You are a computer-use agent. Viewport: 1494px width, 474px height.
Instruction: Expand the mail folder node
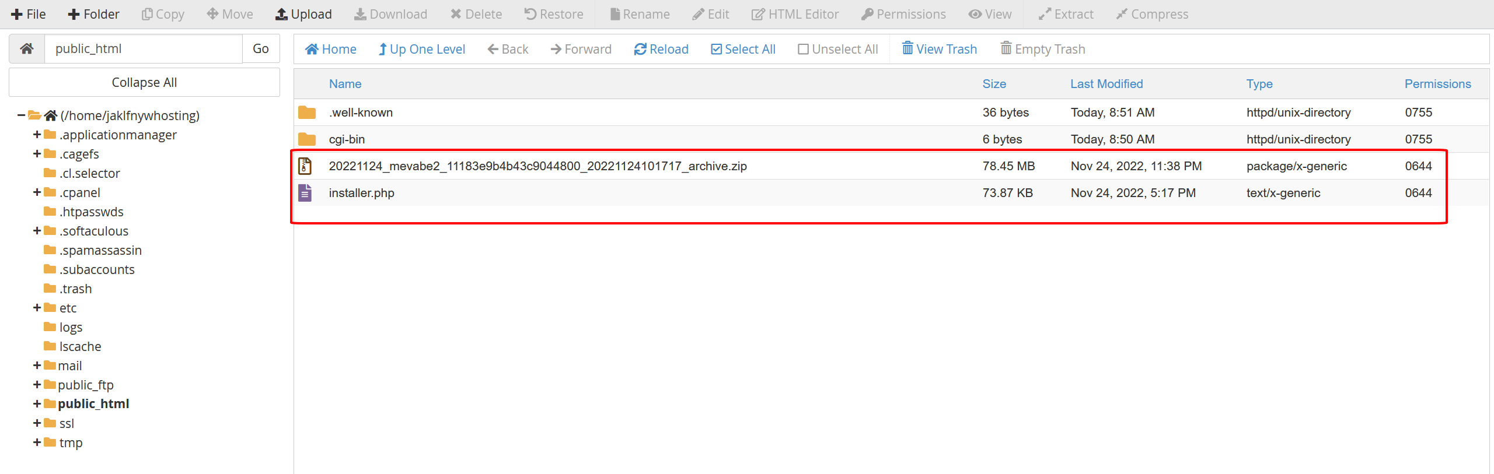(x=37, y=366)
